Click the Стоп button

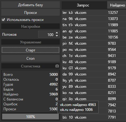30,58
